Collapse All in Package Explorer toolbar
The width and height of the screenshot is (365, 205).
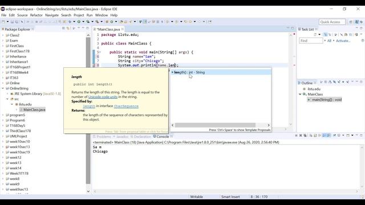63,28
